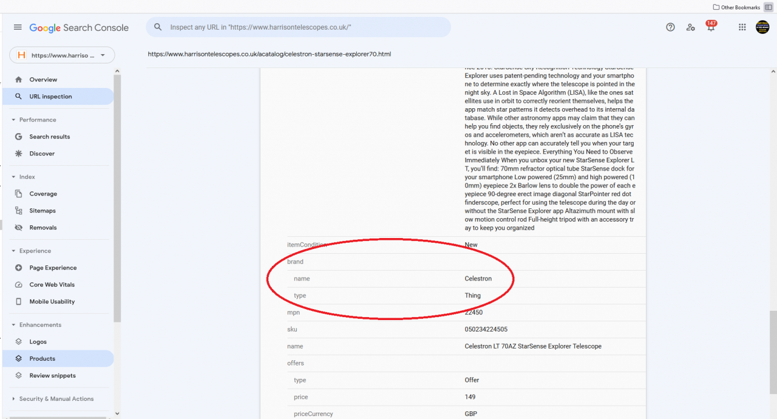Open the Google apps grid
The height and width of the screenshot is (419, 777).
[742, 27]
